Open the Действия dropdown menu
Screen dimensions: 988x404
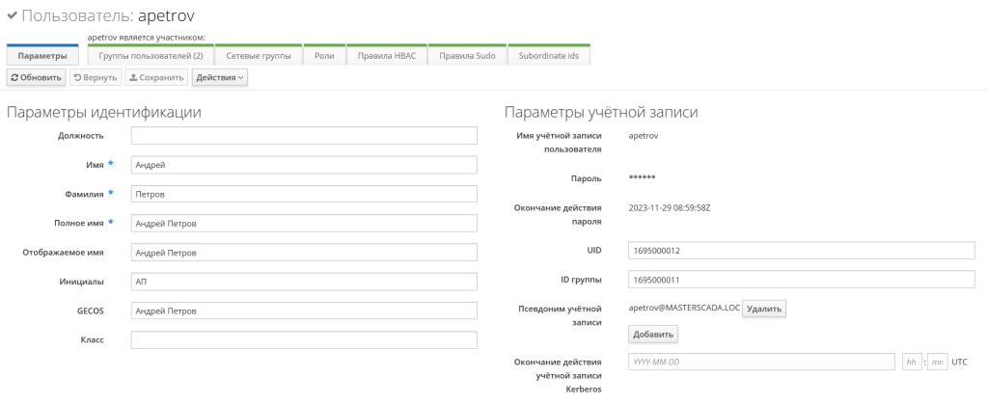point(219,77)
